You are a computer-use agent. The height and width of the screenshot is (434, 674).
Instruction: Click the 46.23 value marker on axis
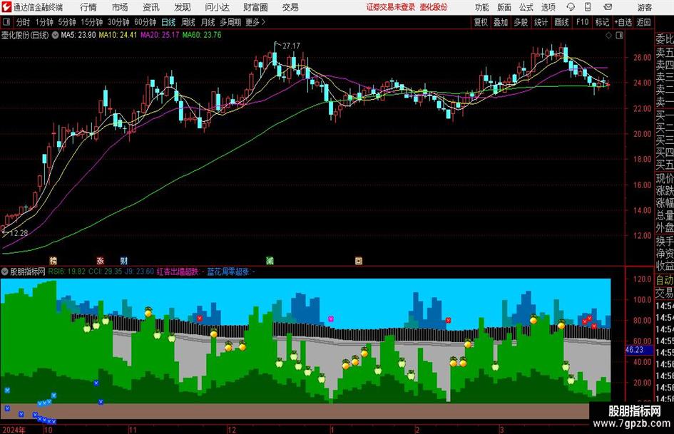tap(635, 350)
